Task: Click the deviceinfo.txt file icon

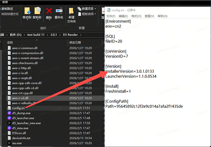Action: 9,138
